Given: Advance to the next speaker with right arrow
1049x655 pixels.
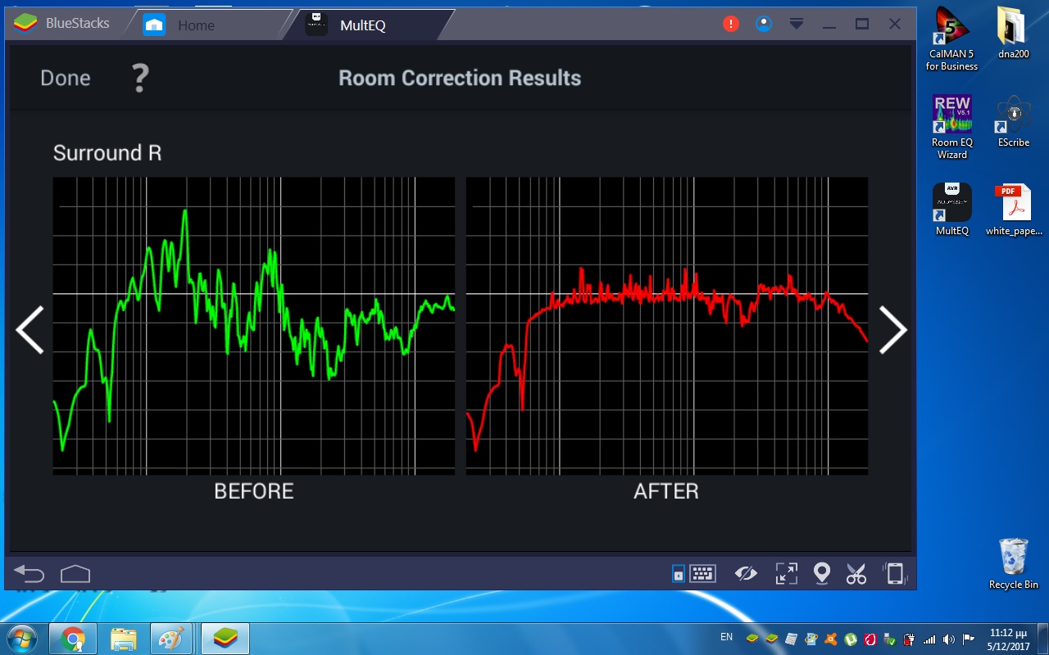Looking at the screenshot, I should point(893,330).
